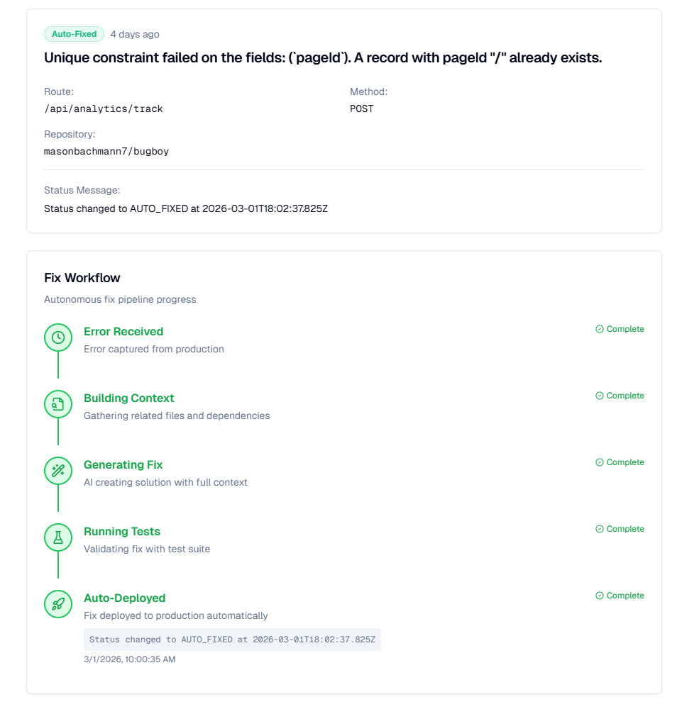Viewport: 699px width, 709px height.
Task: Click the Auto-Deployed step title
Action: 124,598
